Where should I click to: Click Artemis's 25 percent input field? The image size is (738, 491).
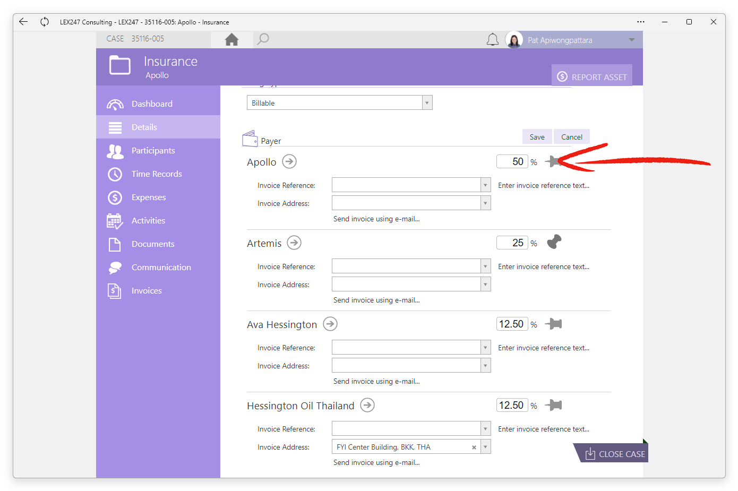[x=512, y=243]
